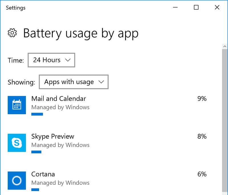
Task: Open the Time 24 Hours dropdown
Action: coord(51,60)
